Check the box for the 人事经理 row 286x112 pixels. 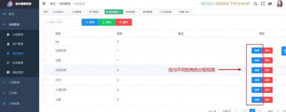tap(46, 90)
